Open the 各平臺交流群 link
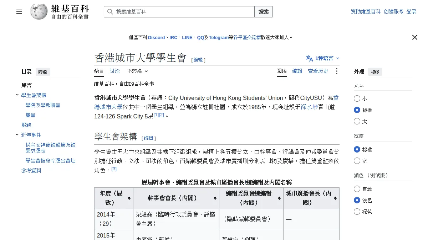The image size is (428, 240). point(247,37)
